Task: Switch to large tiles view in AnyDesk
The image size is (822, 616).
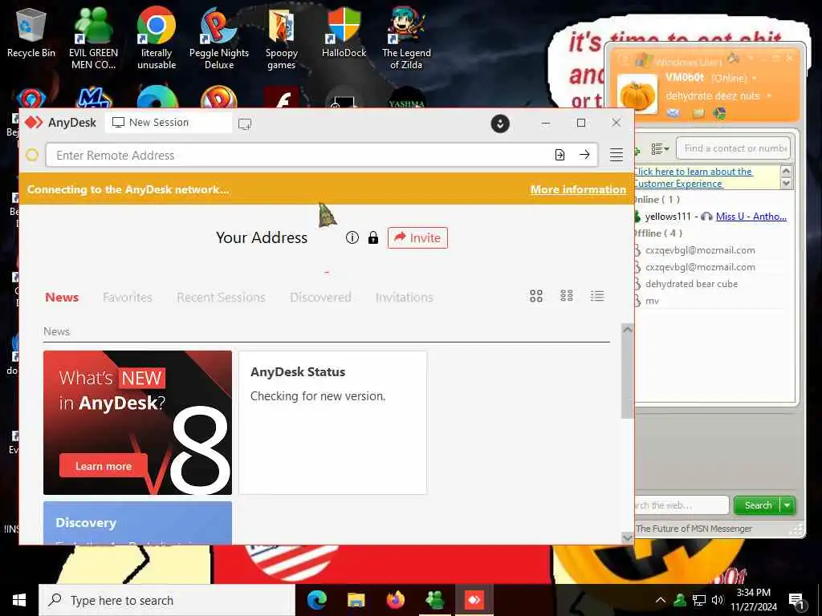Action: (535, 296)
